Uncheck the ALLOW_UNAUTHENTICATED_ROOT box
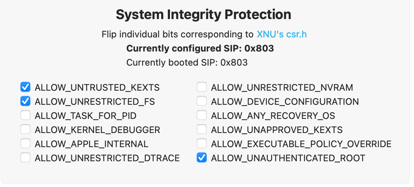Screen dimensions: 414x187 (201, 158)
